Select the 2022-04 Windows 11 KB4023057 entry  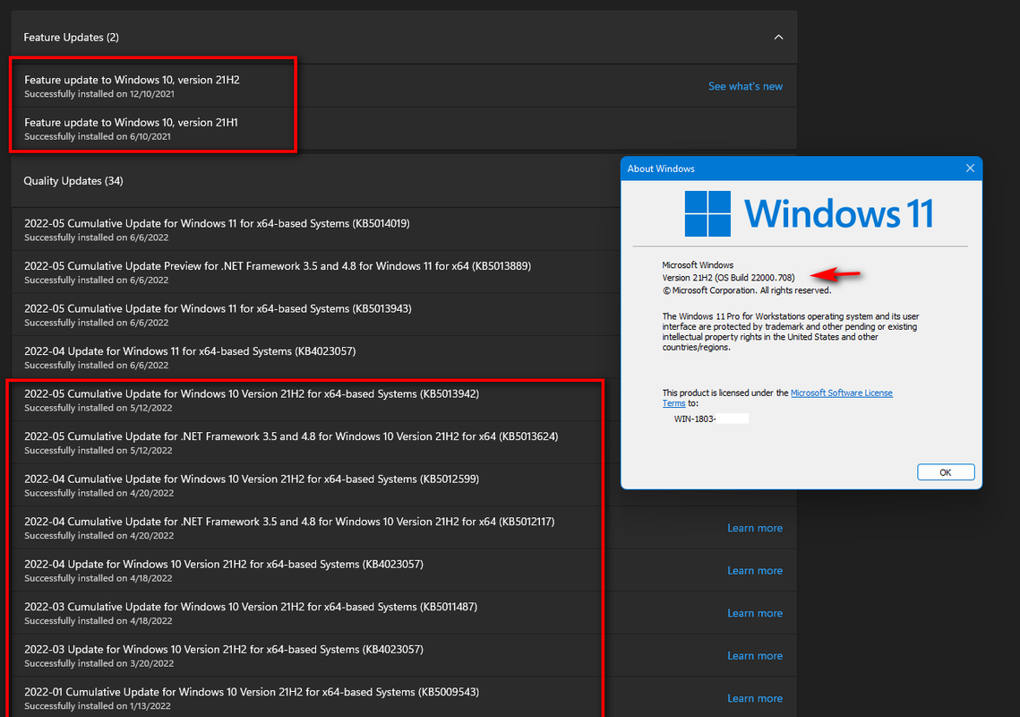(316, 358)
